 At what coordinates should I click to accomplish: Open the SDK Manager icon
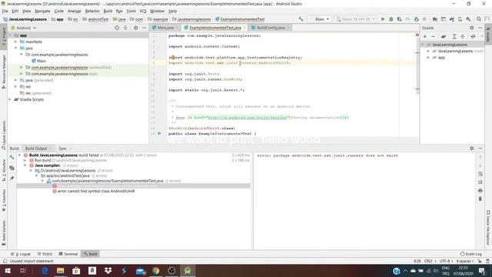[468, 19]
